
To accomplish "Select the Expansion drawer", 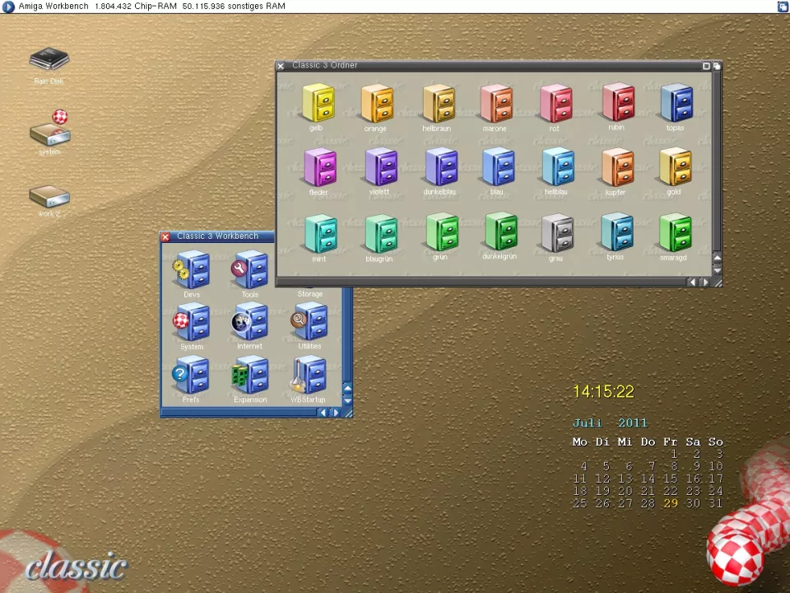I will (x=250, y=376).
